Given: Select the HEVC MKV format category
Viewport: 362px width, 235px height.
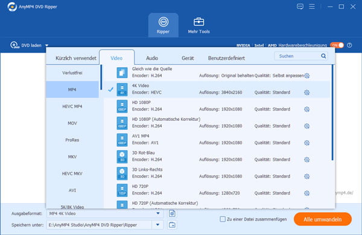Looking at the screenshot, I should (72, 173).
